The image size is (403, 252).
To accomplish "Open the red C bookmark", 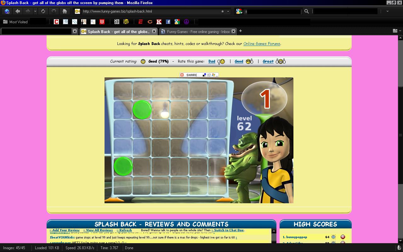I will pyautogui.click(x=56, y=22).
